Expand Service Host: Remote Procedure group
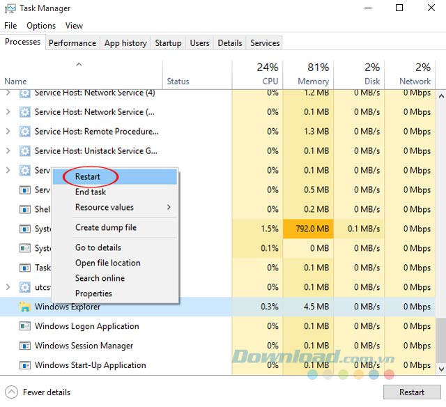Image resolution: width=446 pixels, height=407 pixels. [8, 132]
